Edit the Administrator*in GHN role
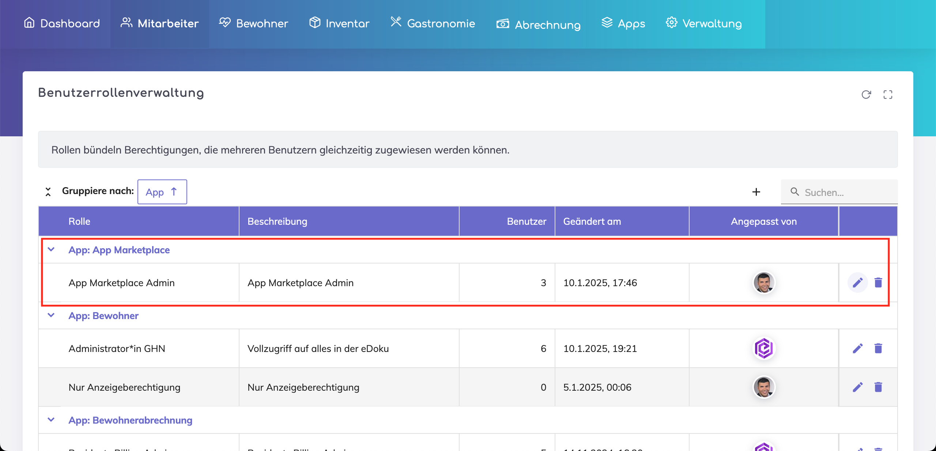936x451 pixels. coord(857,348)
